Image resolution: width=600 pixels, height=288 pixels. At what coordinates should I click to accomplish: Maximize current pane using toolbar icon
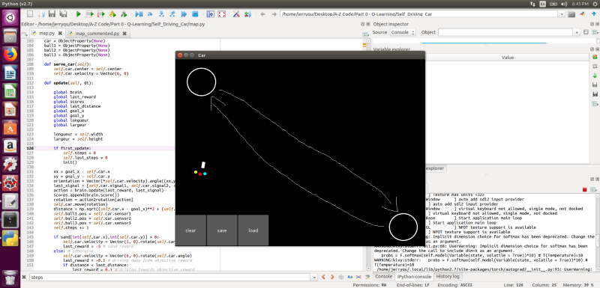tap(211, 14)
